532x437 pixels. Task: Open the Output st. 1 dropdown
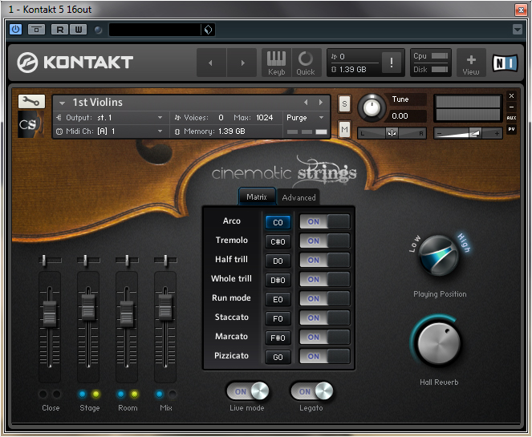110,118
